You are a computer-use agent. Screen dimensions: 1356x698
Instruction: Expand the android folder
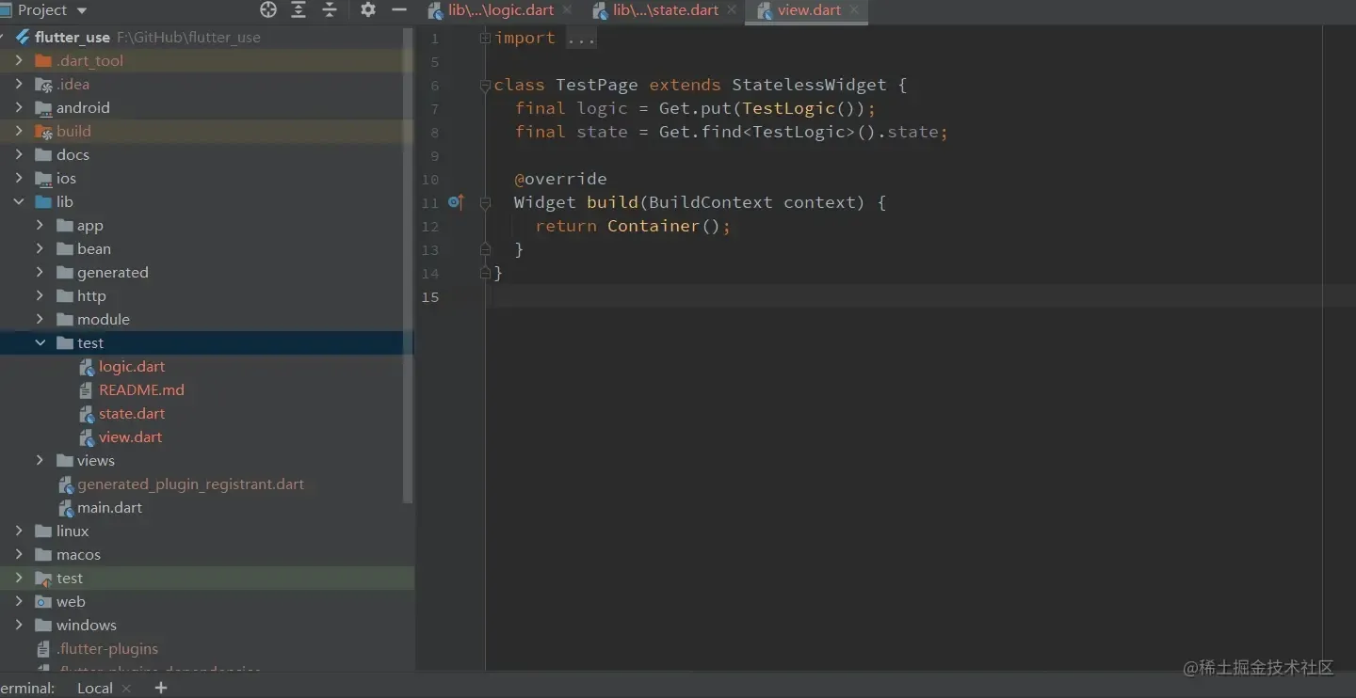coord(19,107)
